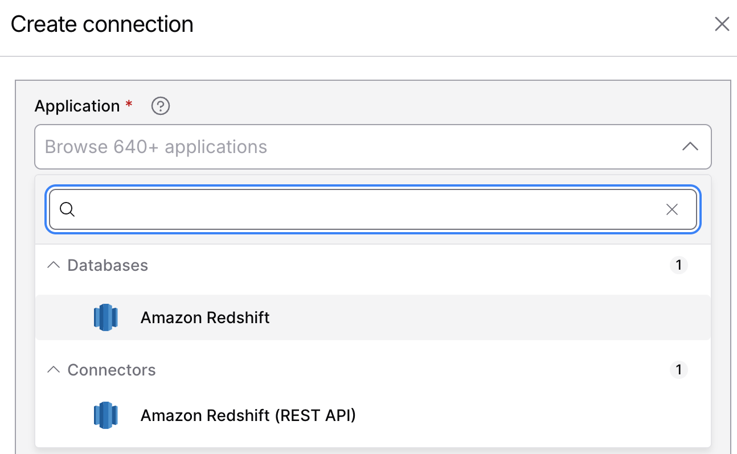The width and height of the screenshot is (737, 454).
Task: Click the magnifier icon in the search box
Action: pyautogui.click(x=67, y=209)
